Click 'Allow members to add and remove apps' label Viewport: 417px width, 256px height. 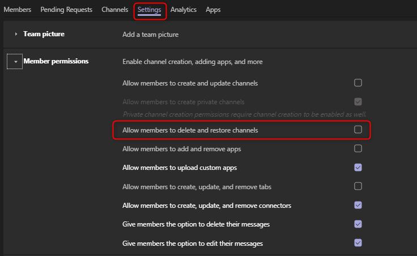(x=182, y=149)
